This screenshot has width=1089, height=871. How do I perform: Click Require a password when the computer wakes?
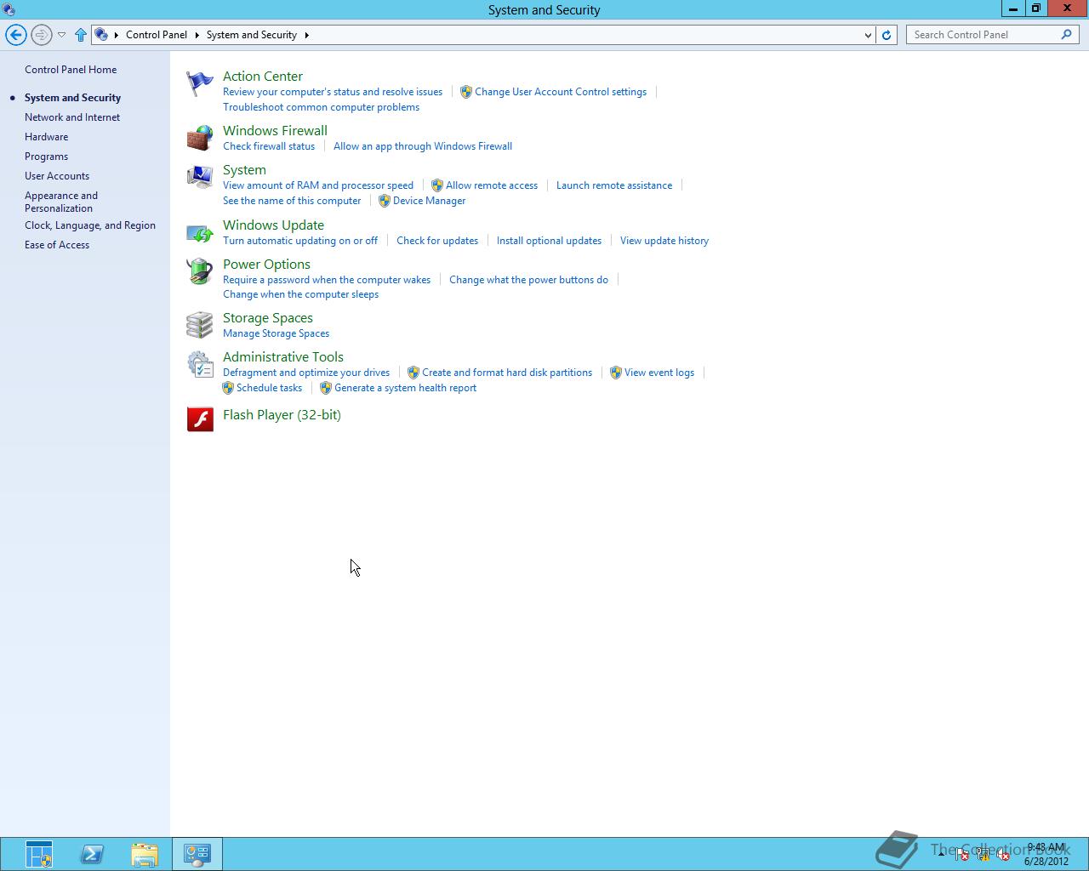[x=327, y=280]
